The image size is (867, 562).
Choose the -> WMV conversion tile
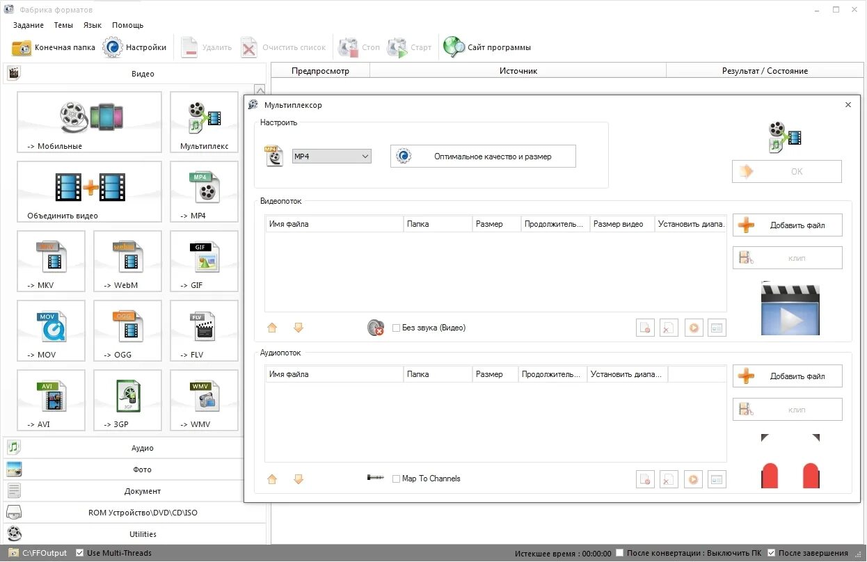click(x=204, y=401)
